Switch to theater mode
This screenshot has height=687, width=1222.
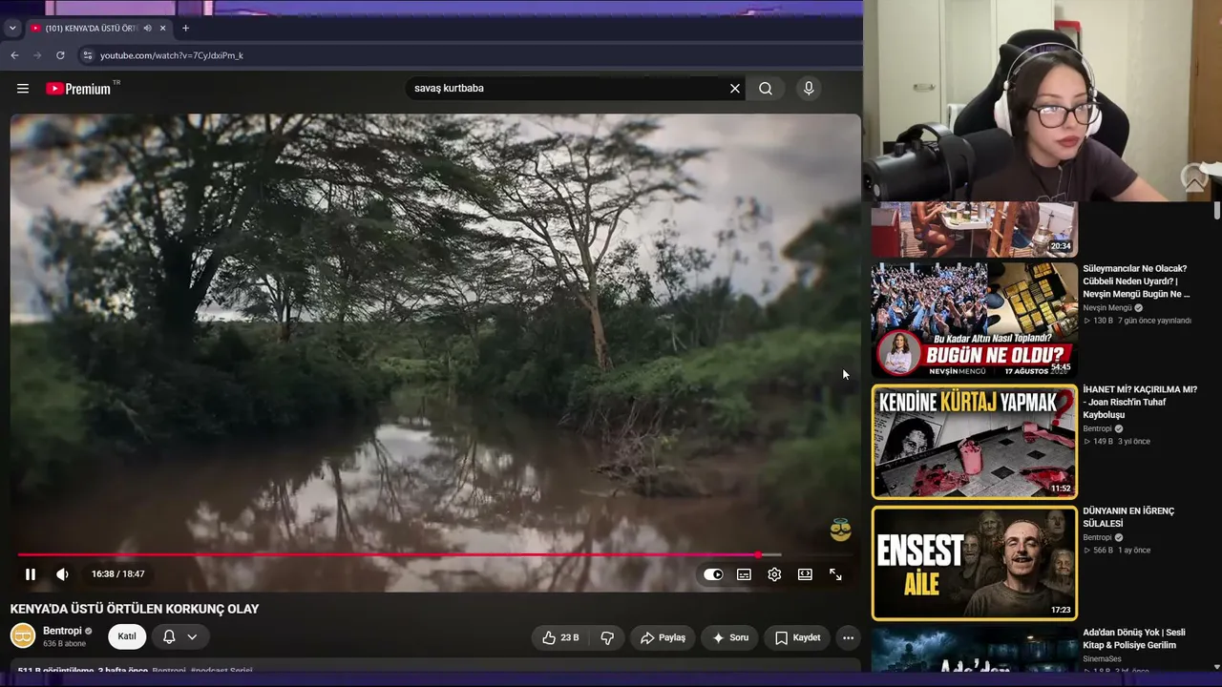tap(805, 574)
